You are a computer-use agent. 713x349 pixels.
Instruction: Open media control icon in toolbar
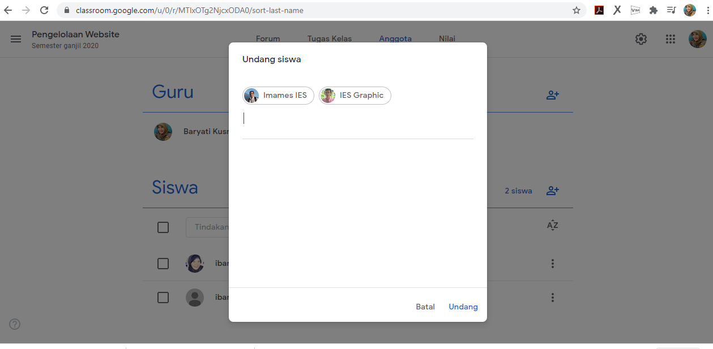pyautogui.click(x=672, y=10)
